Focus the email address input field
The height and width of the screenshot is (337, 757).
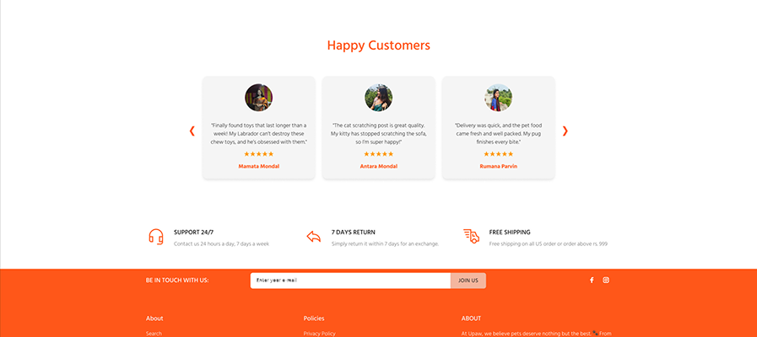pyautogui.click(x=350, y=281)
